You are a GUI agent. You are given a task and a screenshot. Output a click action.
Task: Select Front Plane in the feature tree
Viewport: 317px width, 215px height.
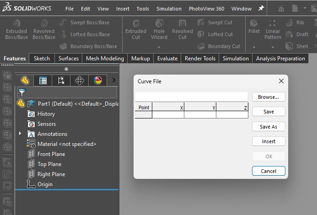pos(46,154)
